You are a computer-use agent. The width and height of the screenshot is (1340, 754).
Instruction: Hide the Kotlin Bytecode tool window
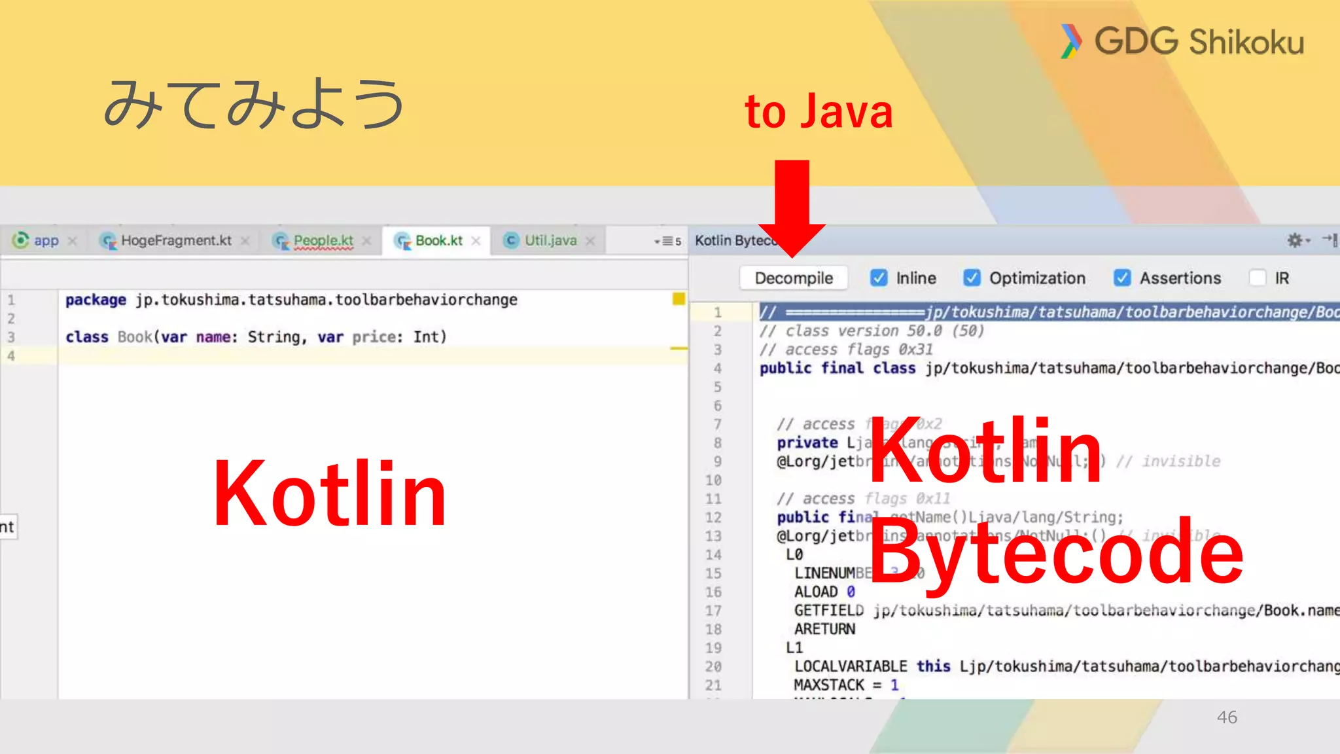(x=1330, y=240)
